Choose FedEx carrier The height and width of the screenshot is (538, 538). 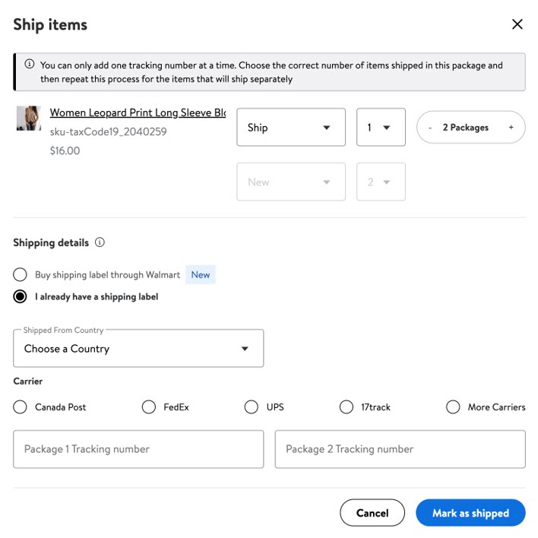(149, 407)
